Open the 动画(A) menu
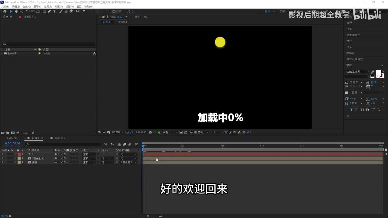Screen dimensions: 388x218 pos(59,6)
